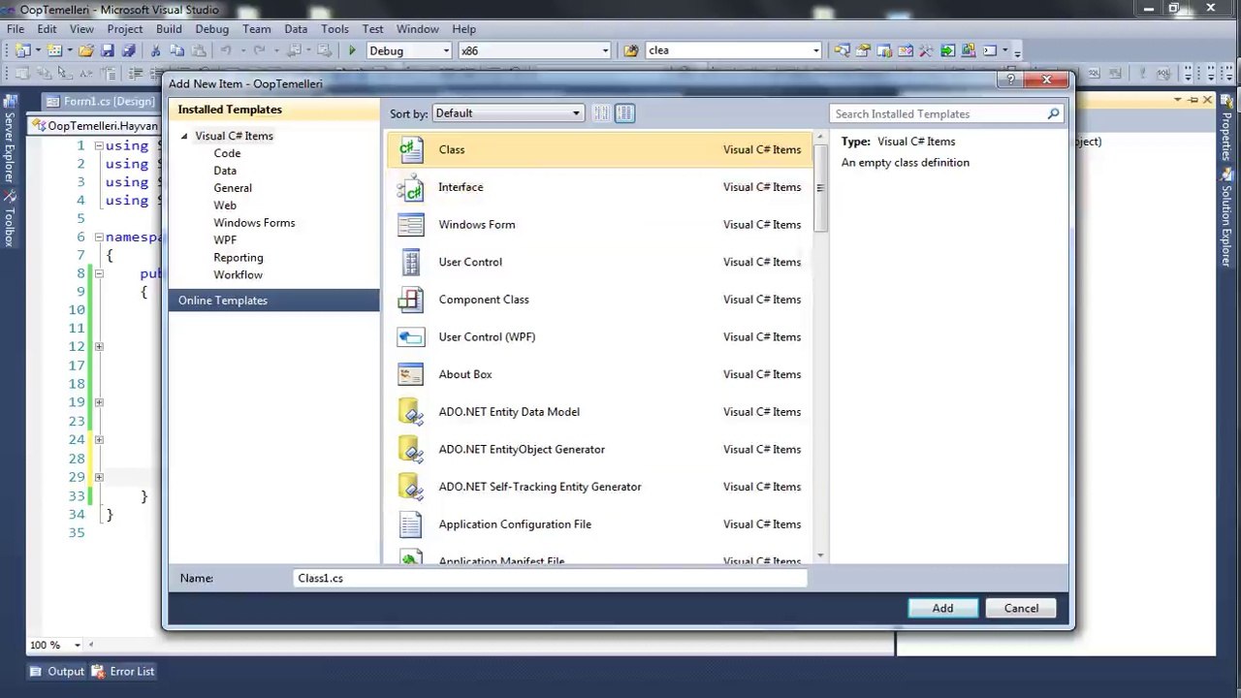Select the ADO.NET Self-Tracking Entity Generator icon
This screenshot has width=1241, height=698.
point(411,487)
